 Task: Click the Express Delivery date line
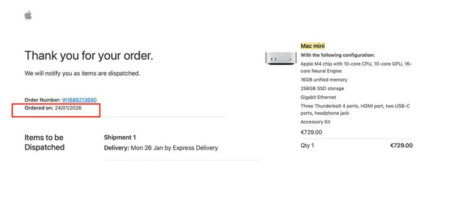161,148
